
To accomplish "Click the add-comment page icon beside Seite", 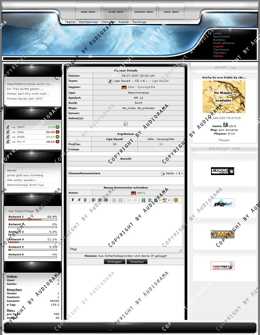I will (x=163, y=173).
